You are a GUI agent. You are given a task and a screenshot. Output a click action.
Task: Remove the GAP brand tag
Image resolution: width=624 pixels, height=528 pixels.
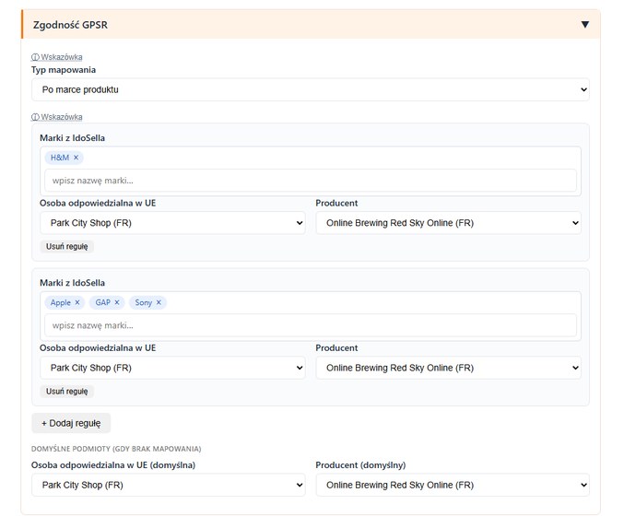(x=117, y=302)
